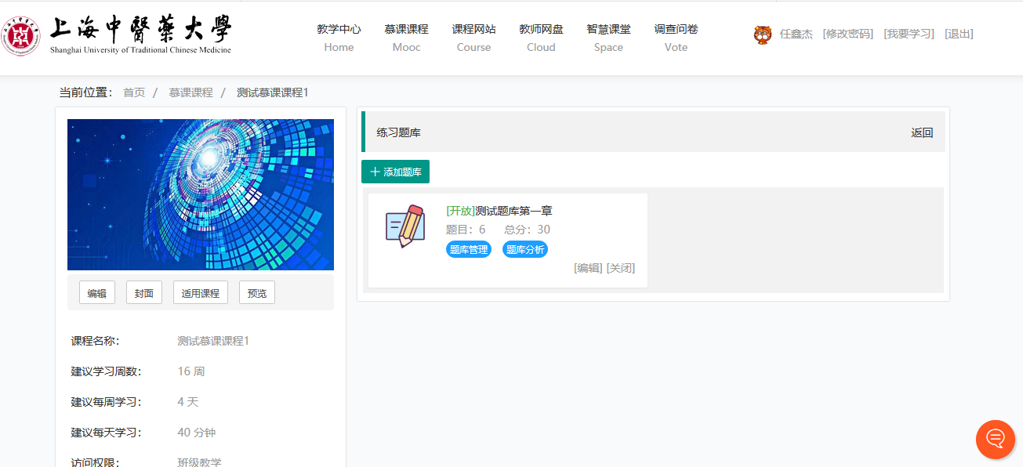This screenshot has width=1023, height=467.
Task: Select 调查问卷 Vote menu item
Action: (x=676, y=38)
